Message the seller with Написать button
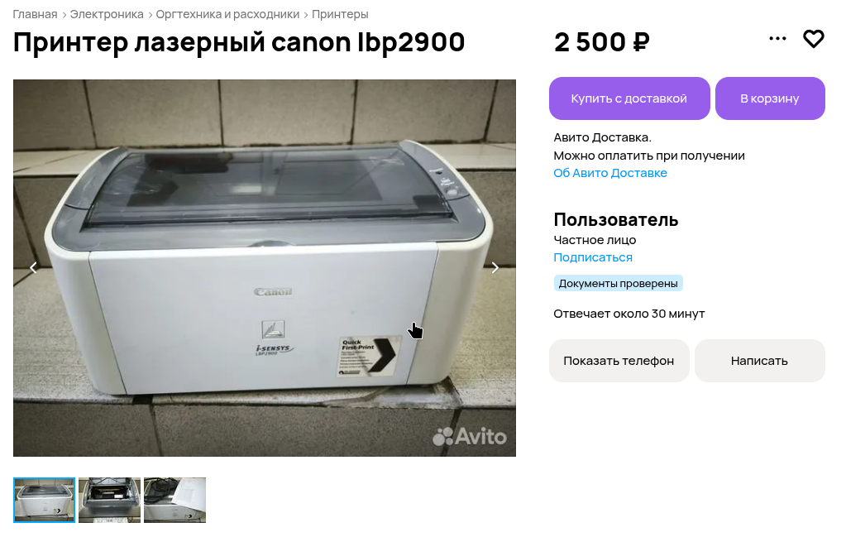This screenshot has height=537, width=846. (760, 361)
